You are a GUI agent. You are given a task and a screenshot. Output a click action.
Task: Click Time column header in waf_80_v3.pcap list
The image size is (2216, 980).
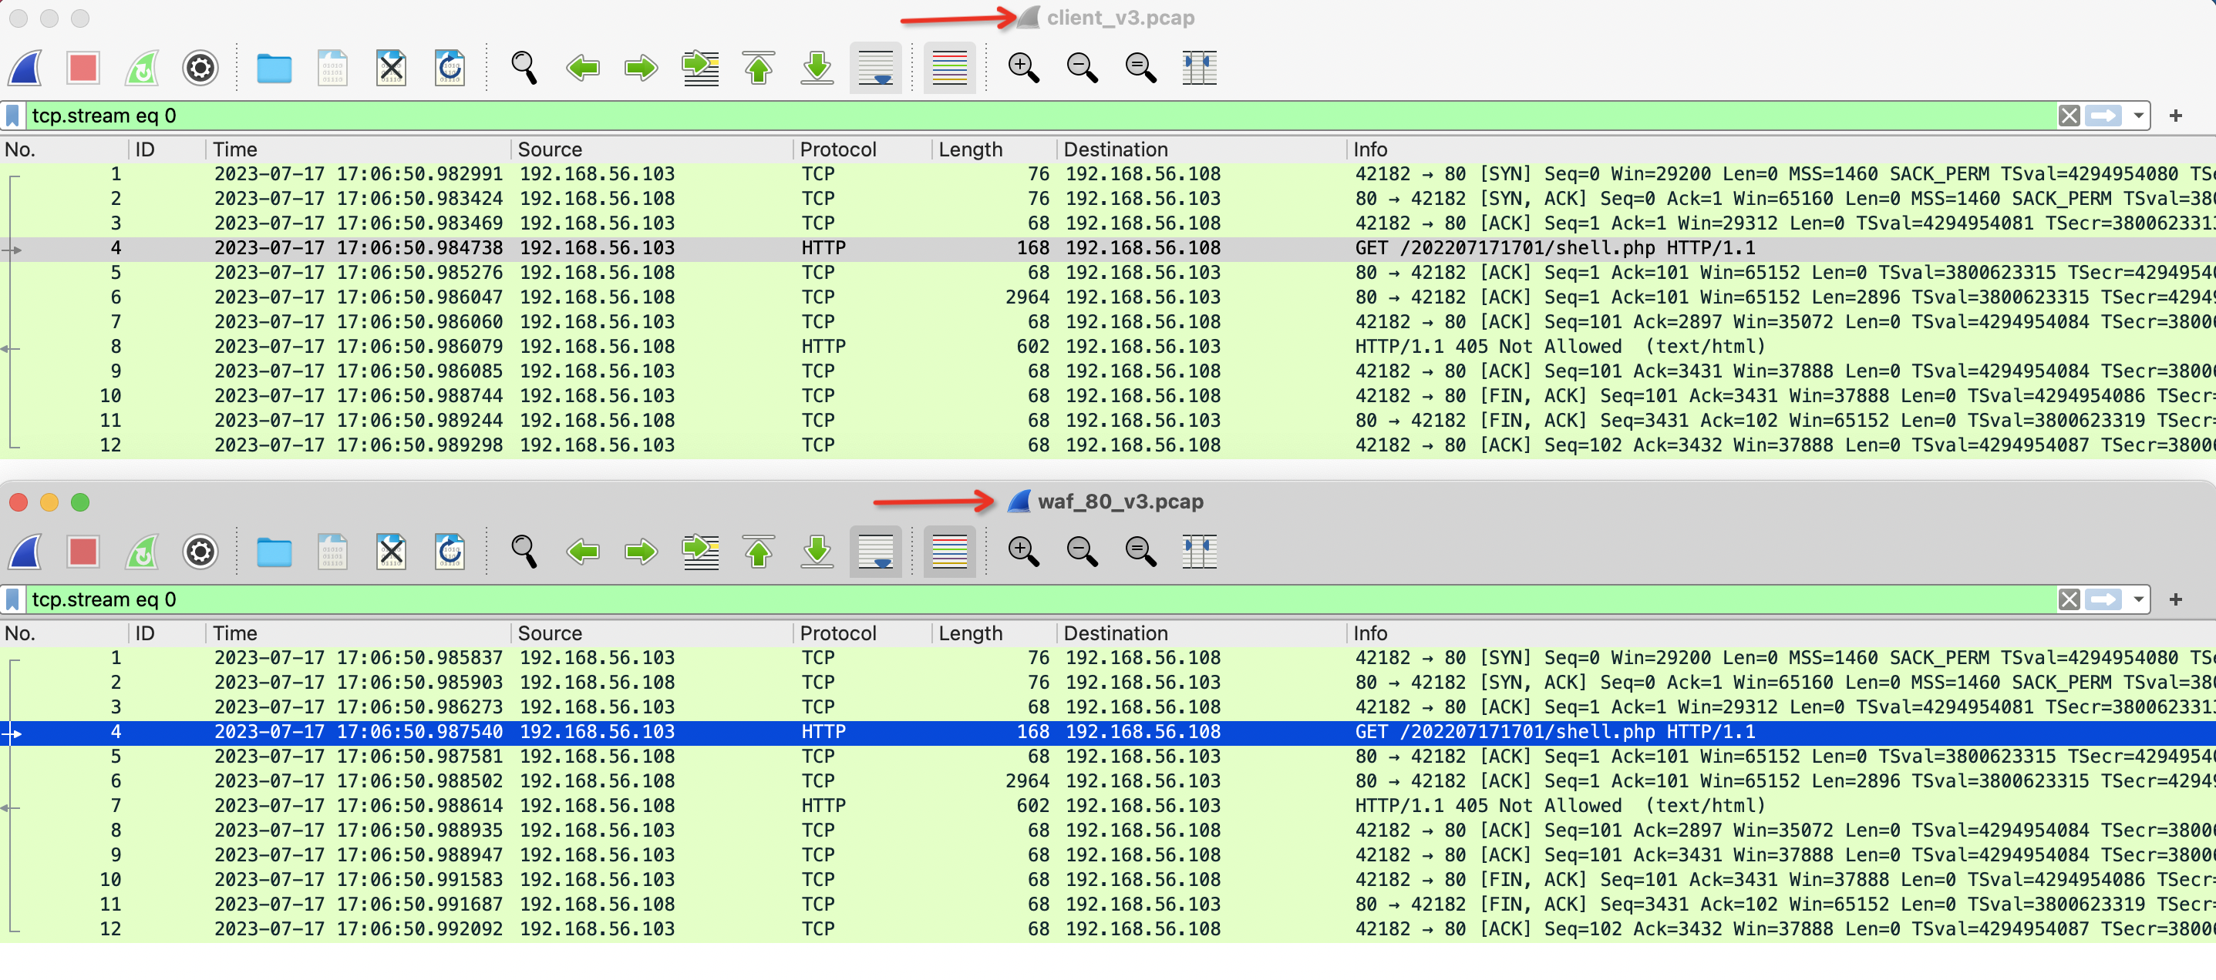click(235, 633)
